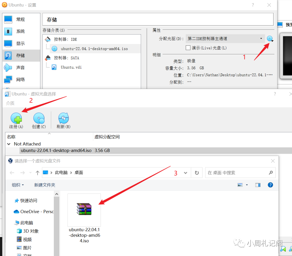Screen dimensions: 292x256
Task: Select 视频 in navigation pane
Action: pyautogui.click(x=24, y=240)
